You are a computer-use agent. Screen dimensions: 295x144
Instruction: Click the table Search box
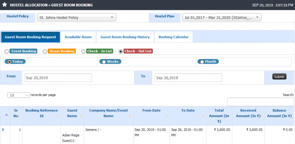(x=260, y=102)
